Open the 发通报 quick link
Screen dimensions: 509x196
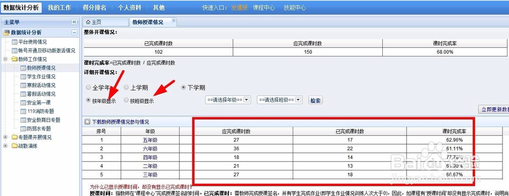(x=240, y=8)
